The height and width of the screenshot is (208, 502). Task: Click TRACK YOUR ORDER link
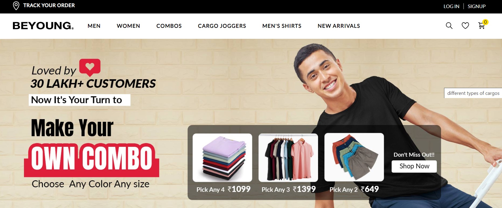[x=49, y=5]
